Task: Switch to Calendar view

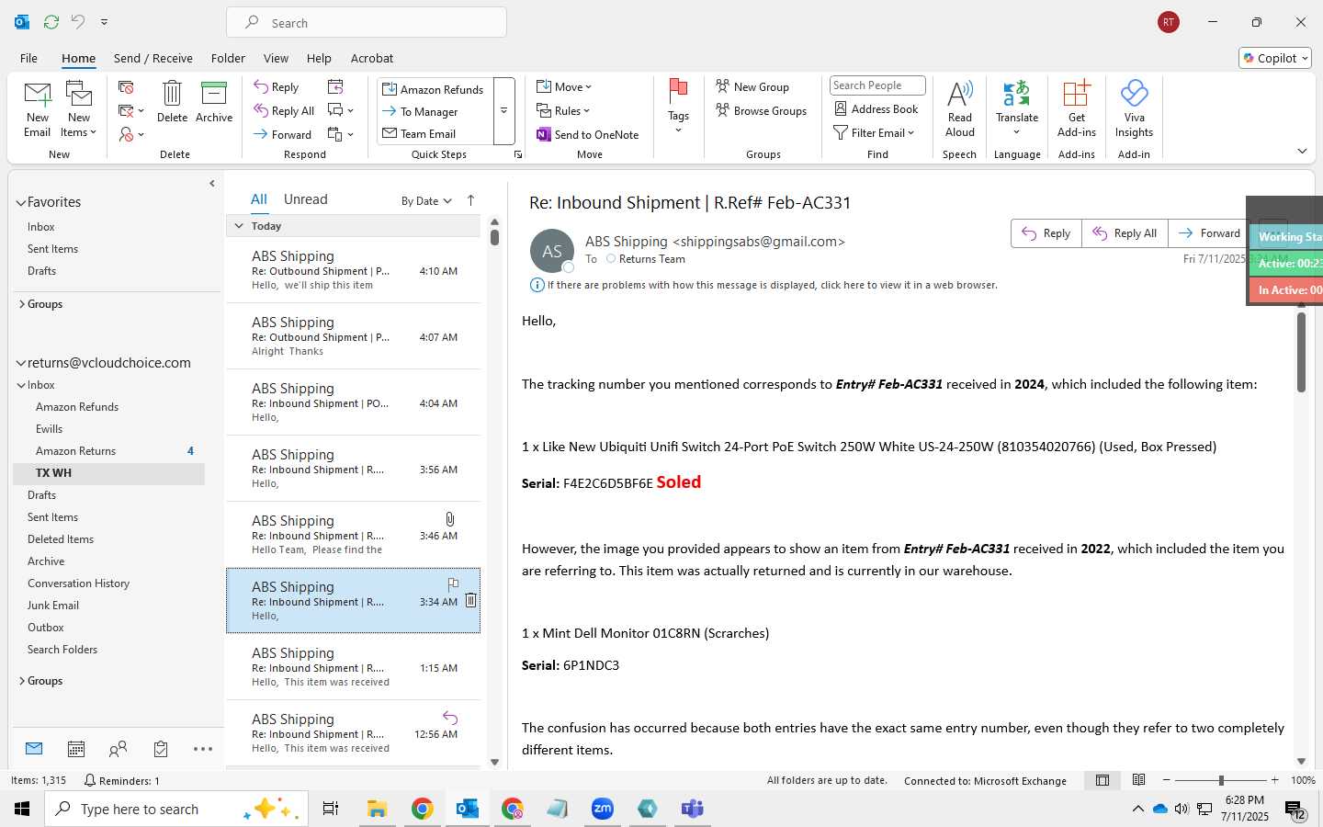Action: pos(76,749)
